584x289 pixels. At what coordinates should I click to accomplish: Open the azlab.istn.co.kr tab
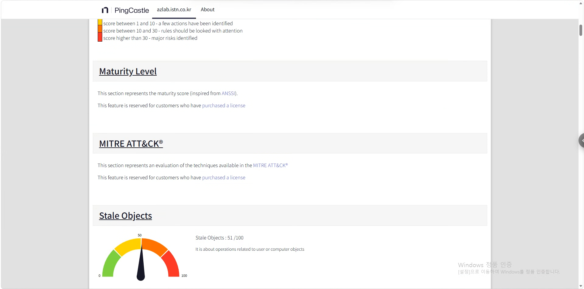pos(174,10)
